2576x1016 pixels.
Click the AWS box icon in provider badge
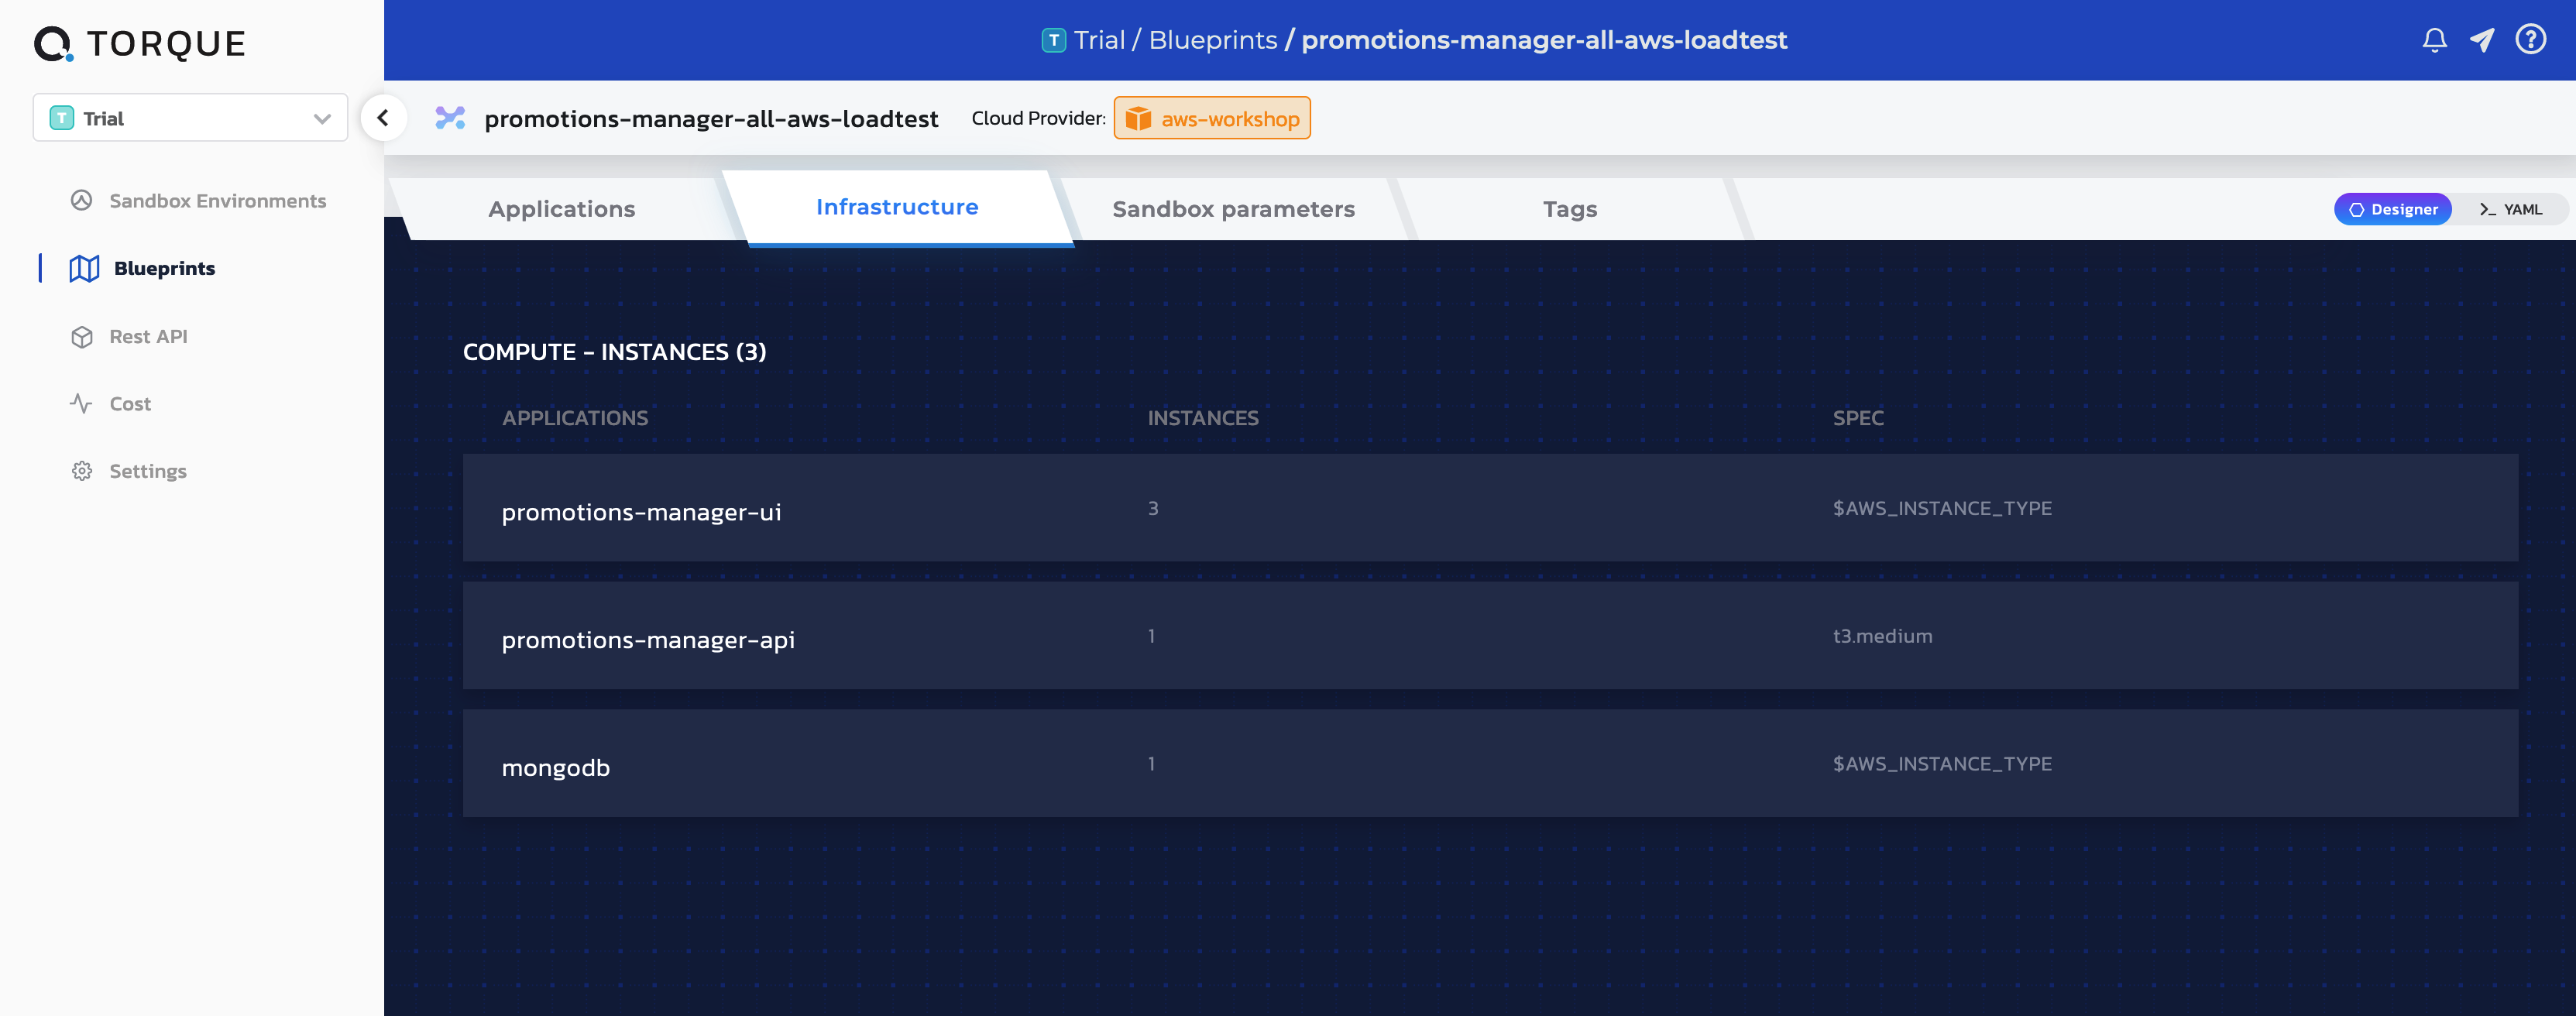tap(1138, 118)
